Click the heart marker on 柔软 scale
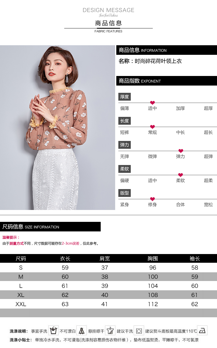 coord(181,175)
